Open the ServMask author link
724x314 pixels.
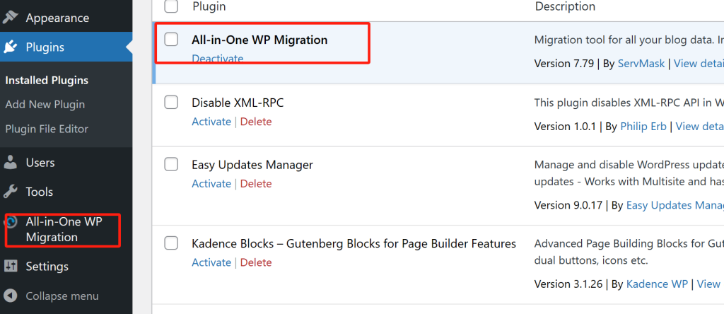[x=641, y=63]
